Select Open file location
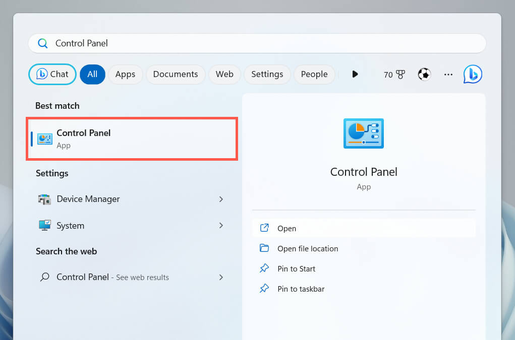Screen dimensions: 515x340 coord(307,248)
